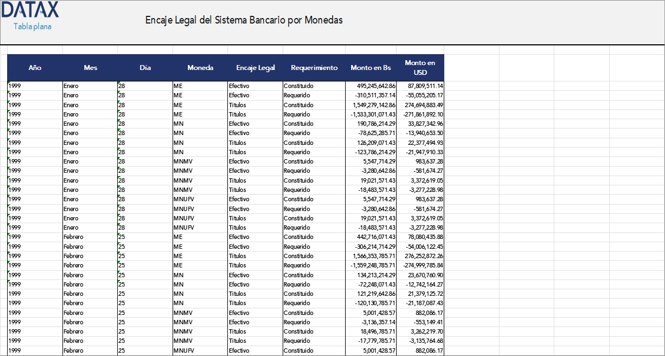Select the report title Encaje Legal del Sistema Bancario
665x356 pixels.
(243, 20)
